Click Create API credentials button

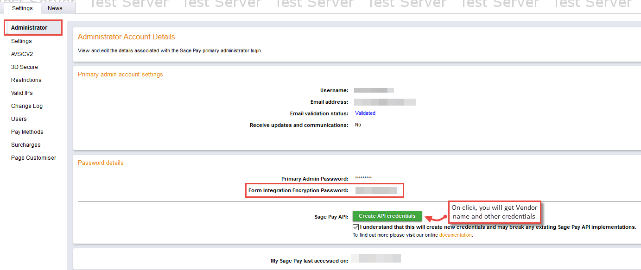[387, 216]
